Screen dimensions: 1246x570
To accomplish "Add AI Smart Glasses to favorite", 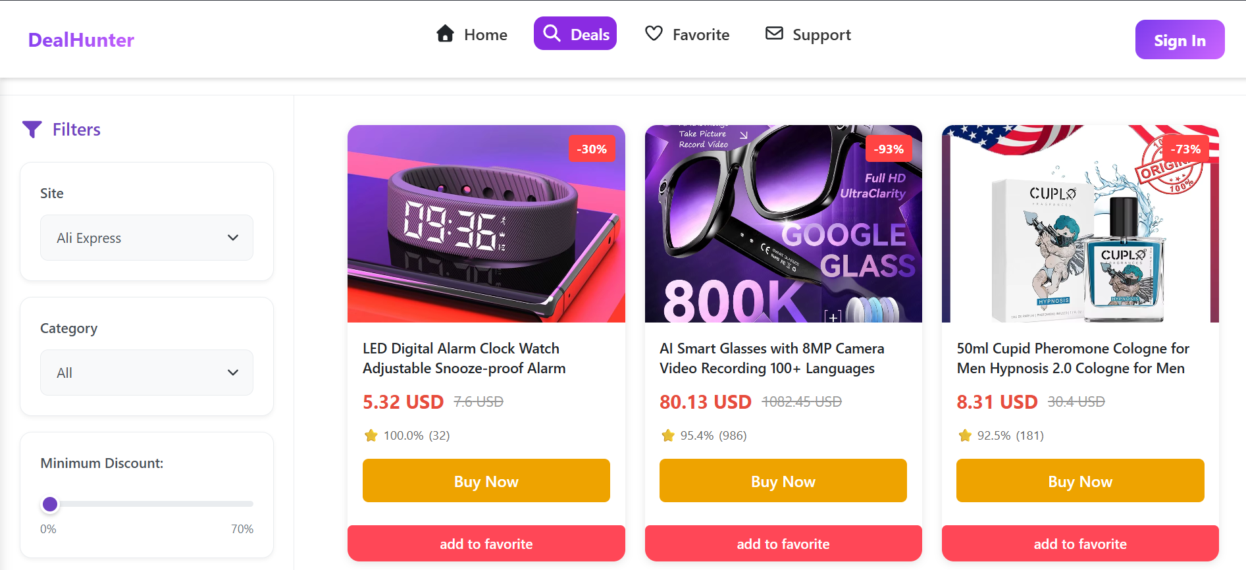I will pyautogui.click(x=783, y=543).
